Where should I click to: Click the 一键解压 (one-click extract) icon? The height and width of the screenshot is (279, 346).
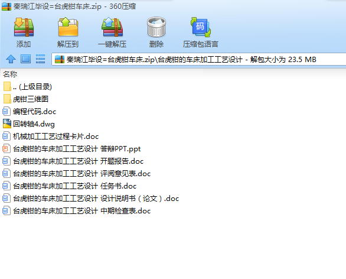[112, 27]
